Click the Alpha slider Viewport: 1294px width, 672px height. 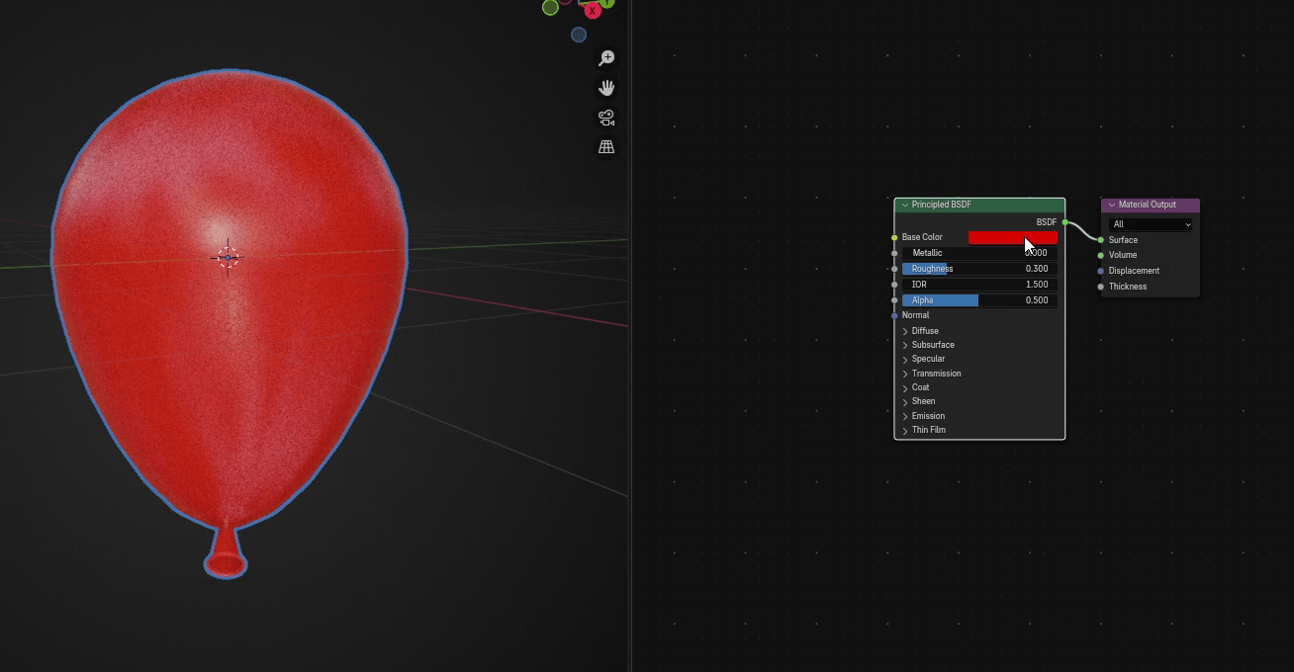coord(977,300)
